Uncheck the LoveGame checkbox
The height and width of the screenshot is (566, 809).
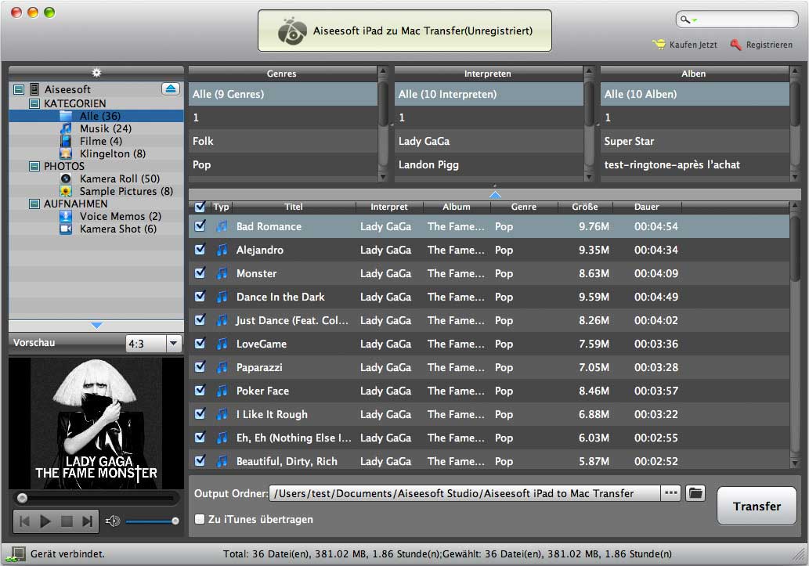pos(200,344)
